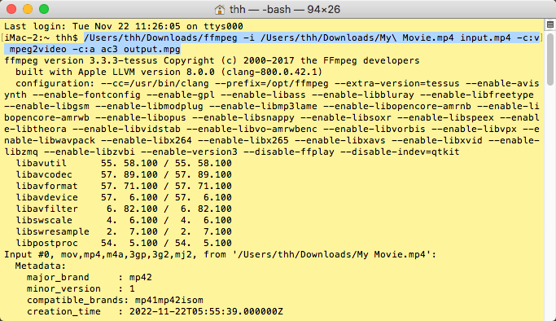556x321 pixels.
Task: Click the "minor_version : 1" line
Action: point(81,288)
